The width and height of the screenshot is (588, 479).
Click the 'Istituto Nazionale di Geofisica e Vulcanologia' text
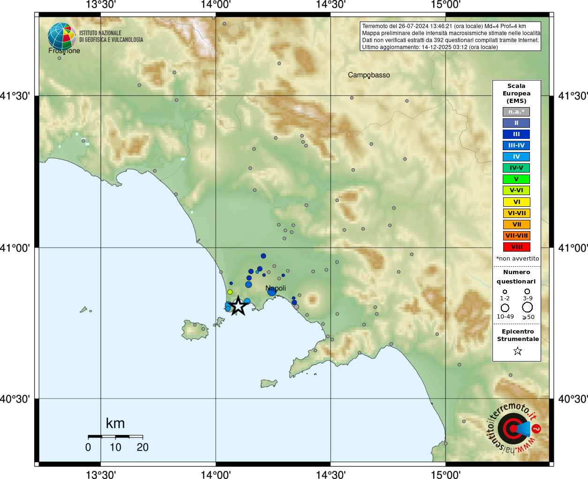pos(111,36)
